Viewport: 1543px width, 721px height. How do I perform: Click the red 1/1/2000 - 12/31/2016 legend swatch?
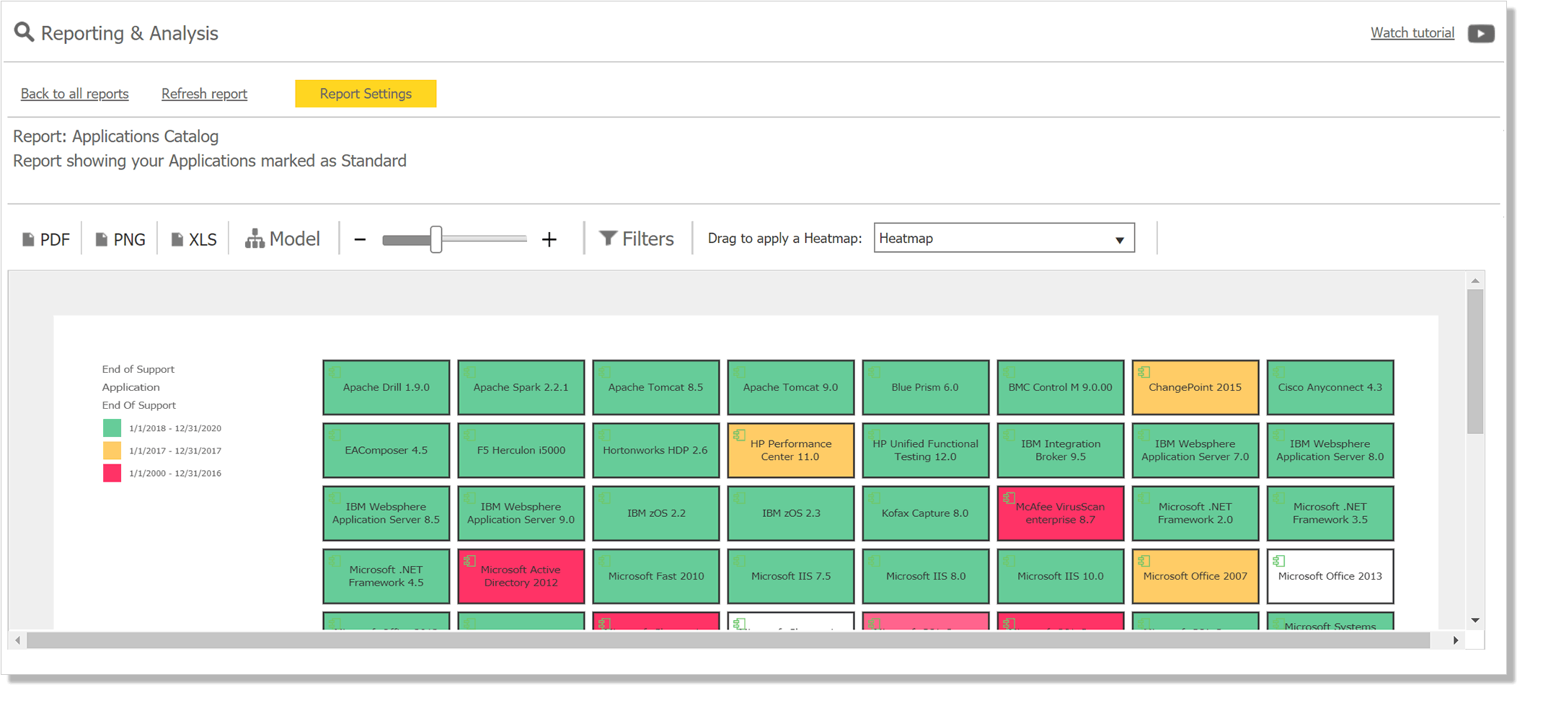(x=112, y=473)
